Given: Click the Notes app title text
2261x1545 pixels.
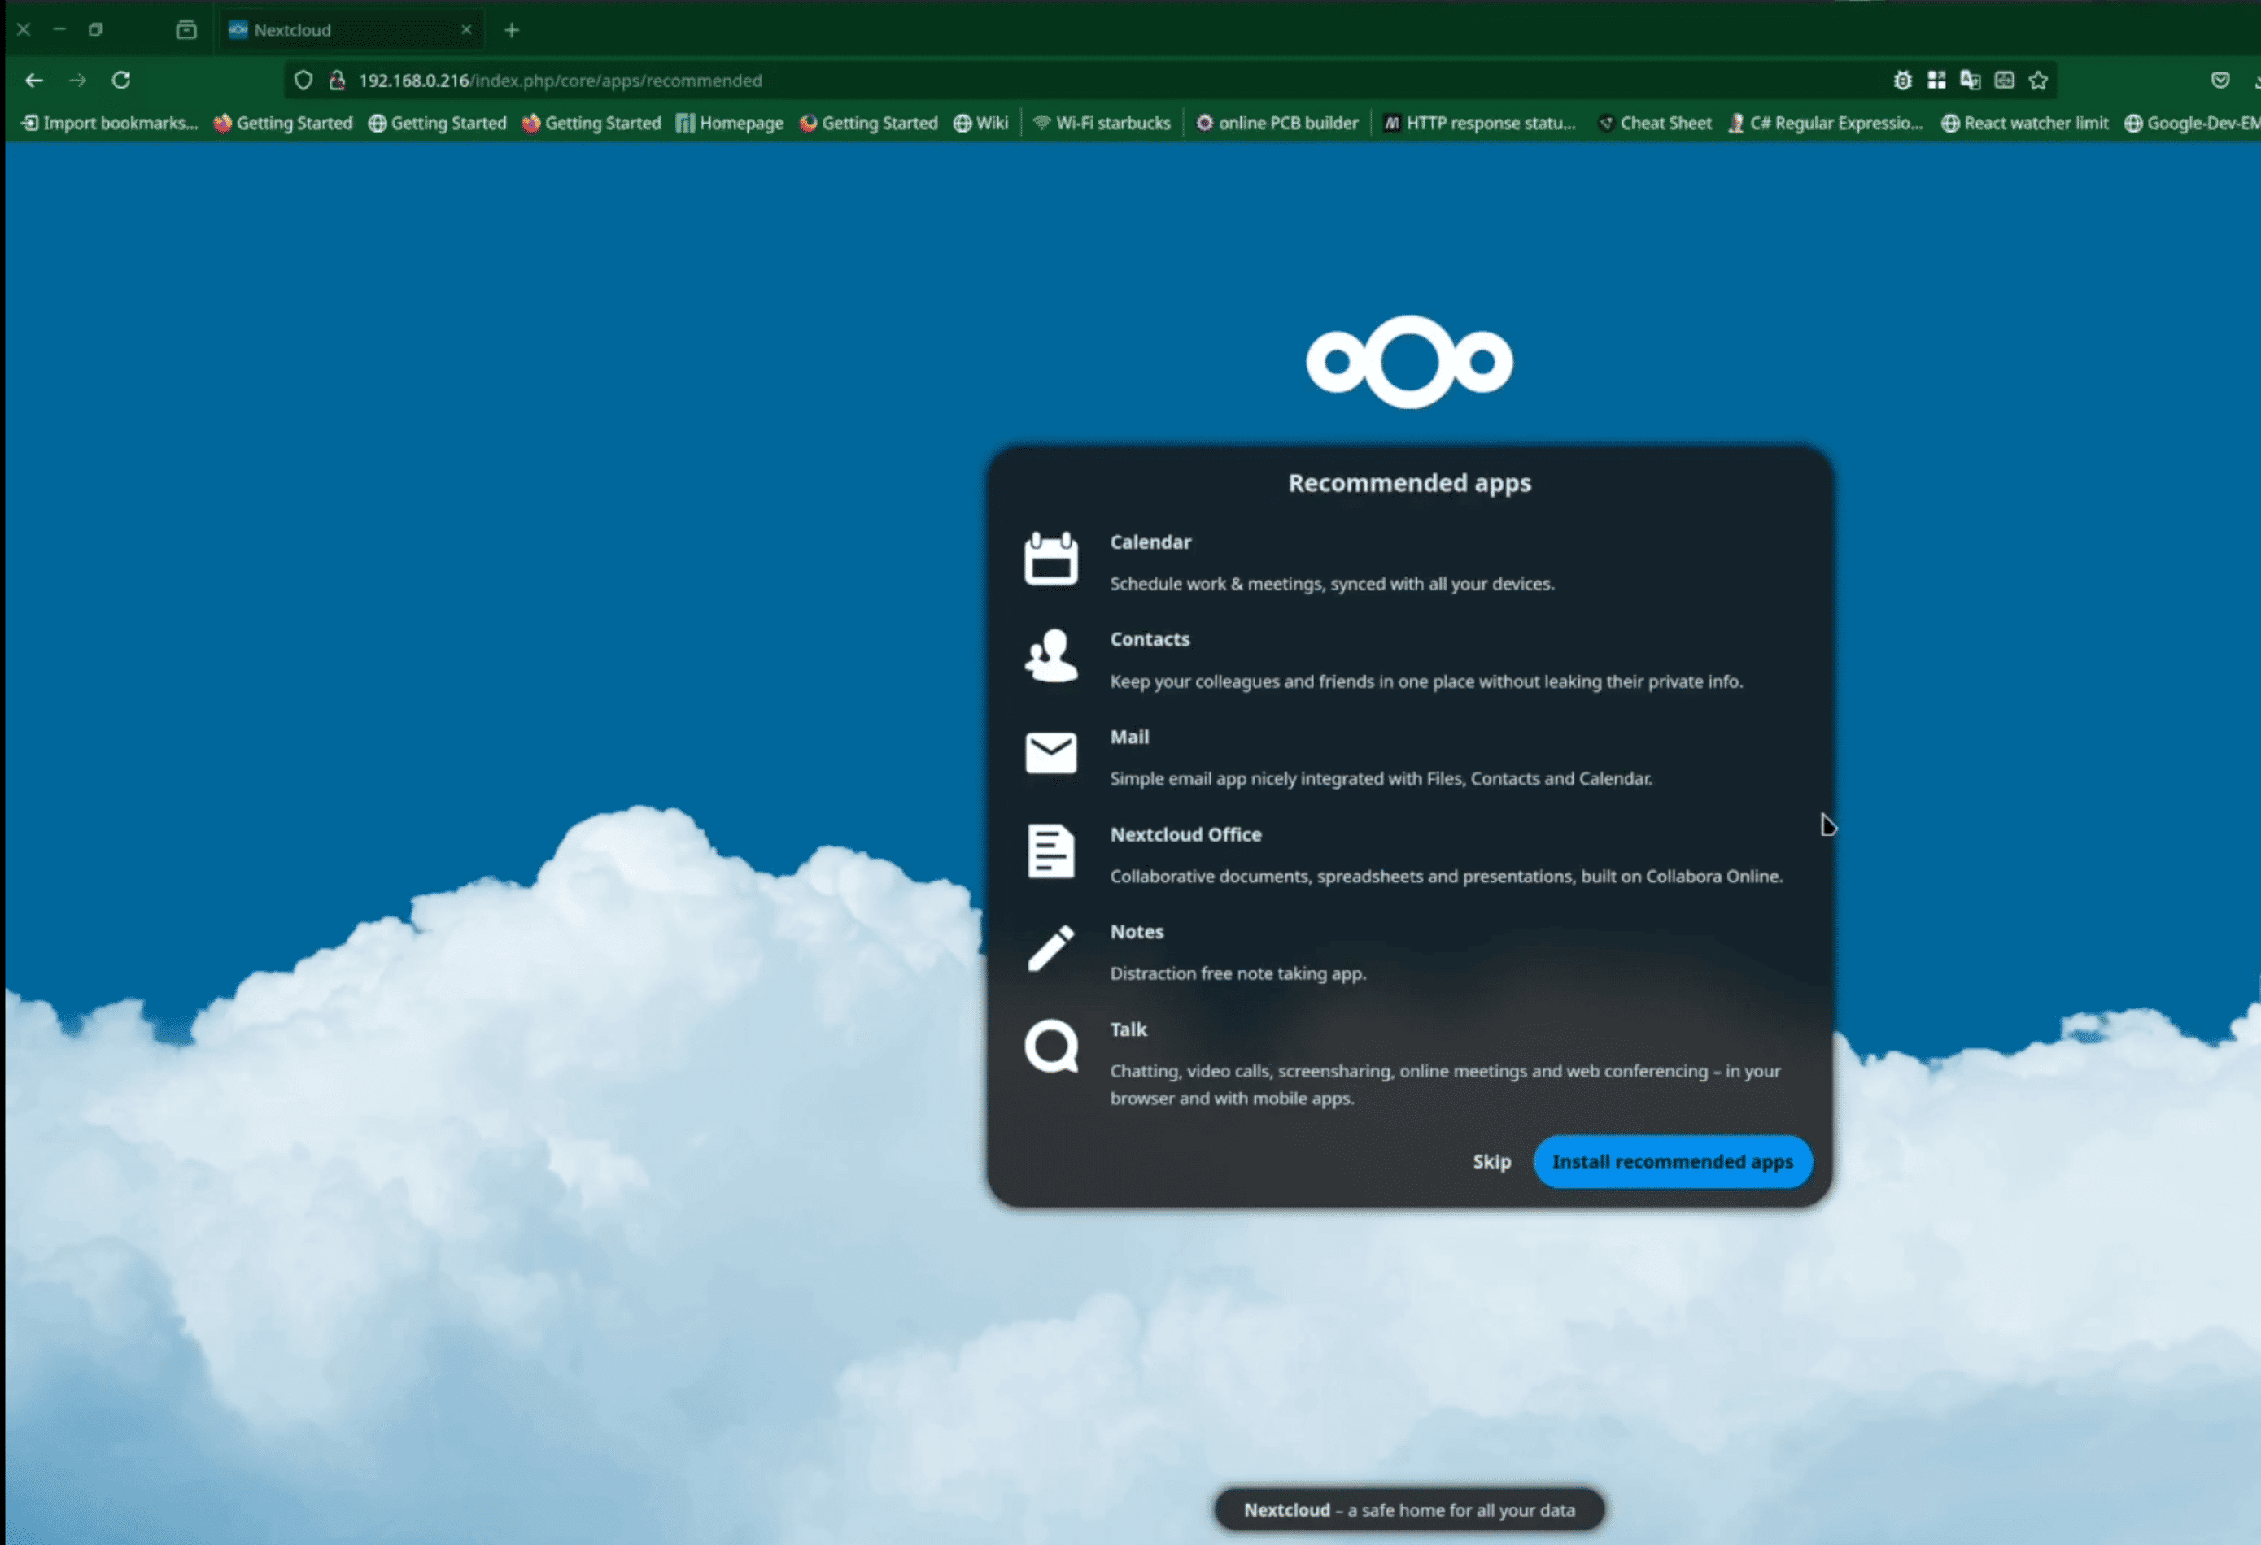Looking at the screenshot, I should [1137, 932].
